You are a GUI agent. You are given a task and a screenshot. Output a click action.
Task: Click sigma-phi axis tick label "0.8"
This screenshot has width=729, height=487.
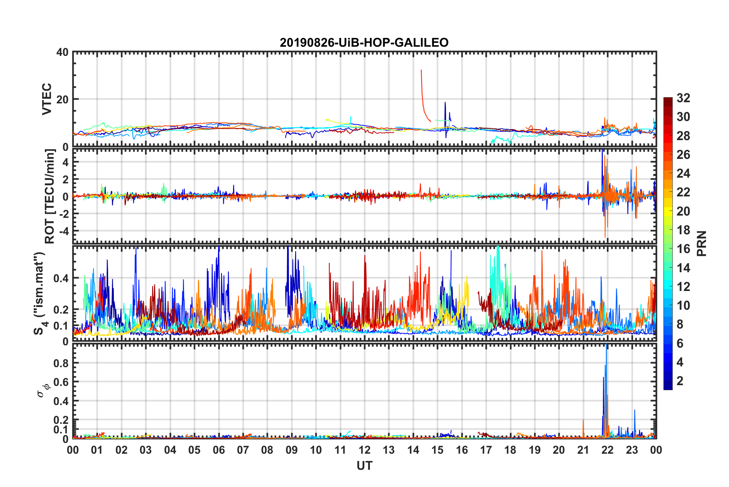click(x=61, y=363)
